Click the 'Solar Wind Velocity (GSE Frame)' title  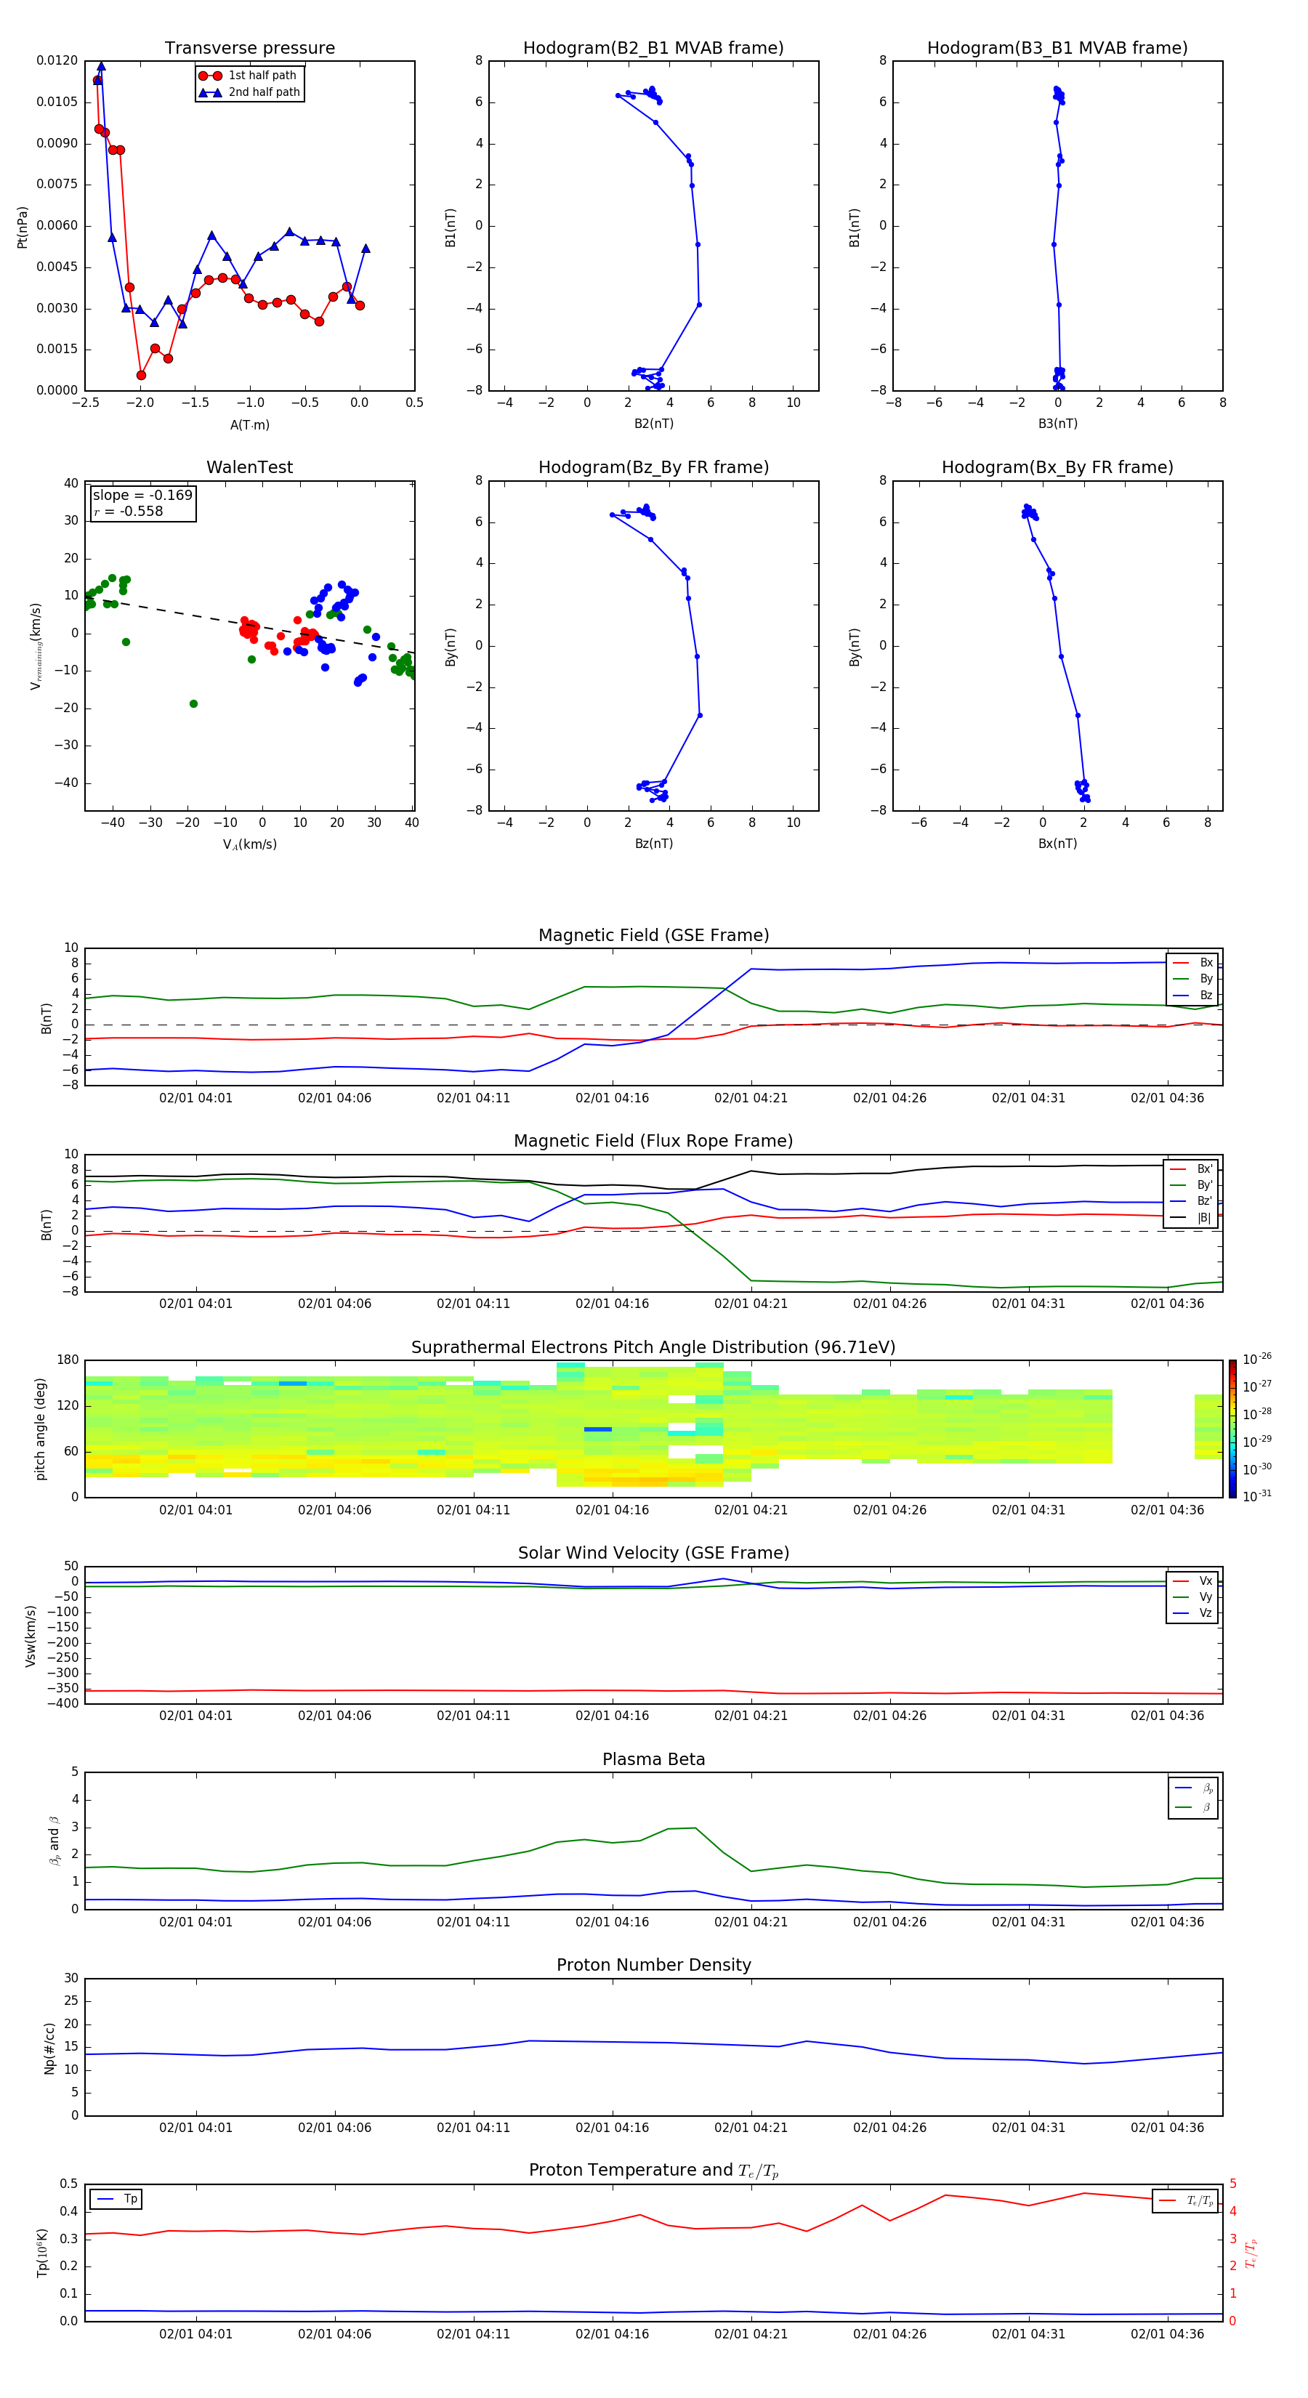[x=653, y=1554]
